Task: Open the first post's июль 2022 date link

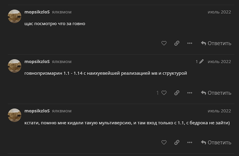Action: pos(219,12)
